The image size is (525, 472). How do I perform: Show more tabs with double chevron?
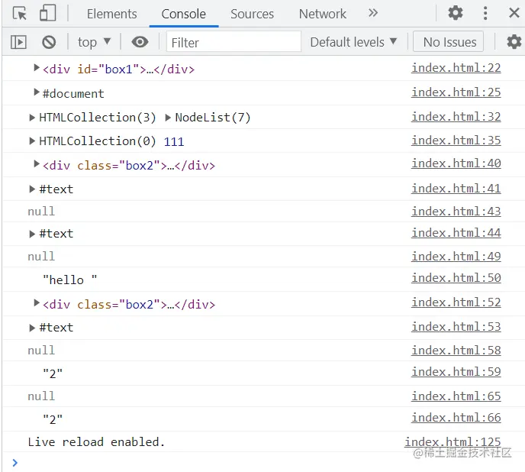pyautogui.click(x=373, y=14)
